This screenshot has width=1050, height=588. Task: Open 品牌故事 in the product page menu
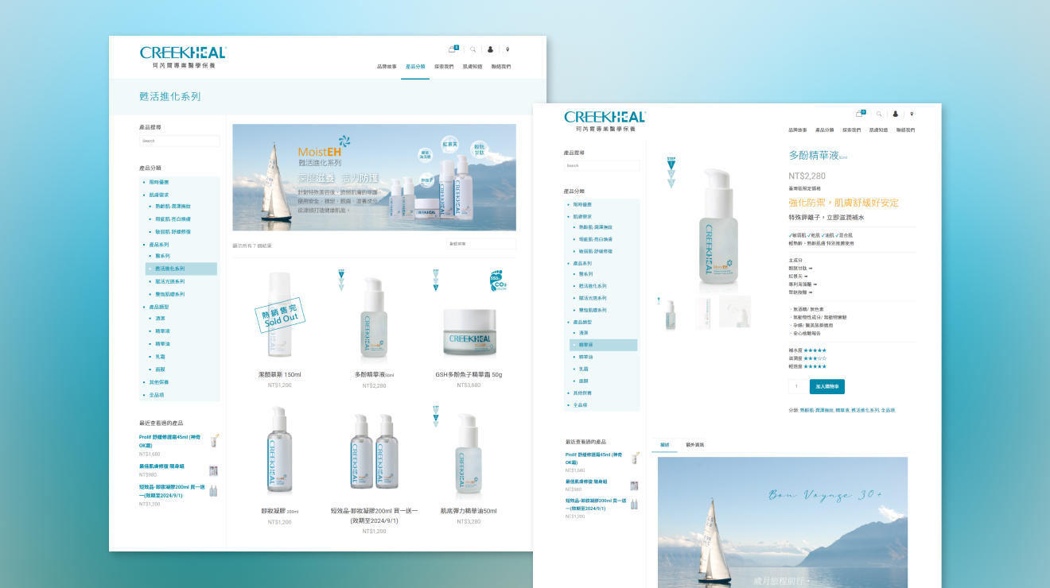[798, 130]
